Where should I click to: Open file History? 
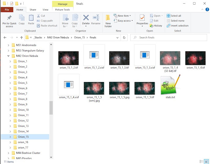(x=156, y=26)
